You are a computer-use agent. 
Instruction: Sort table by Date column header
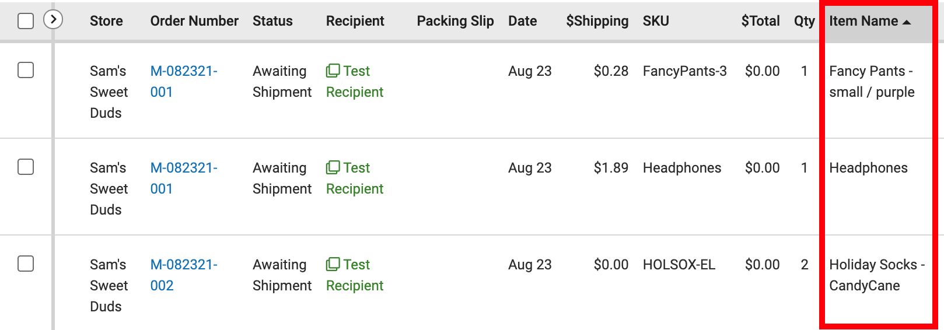(522, 21)
